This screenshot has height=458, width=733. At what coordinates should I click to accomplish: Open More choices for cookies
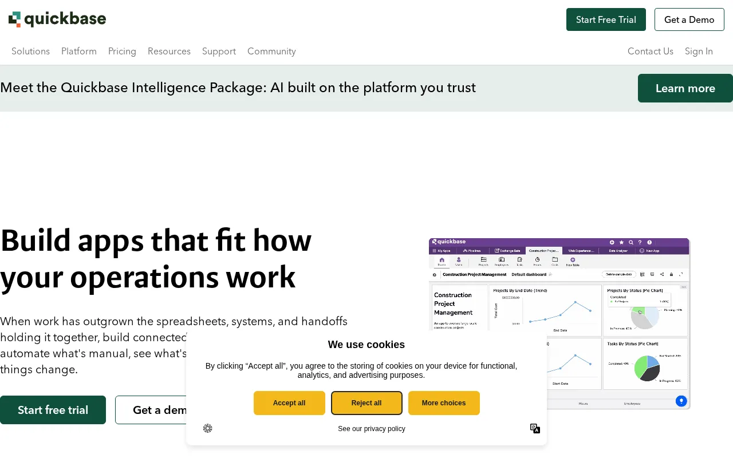click(x=444, y=403)
